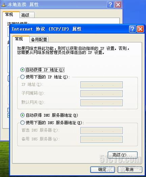Viewport: 146px width, 177px height.
Task: Close the Internet 协议 (TCP/IP) 属性 dialog
Action: (x=140, y=29)
